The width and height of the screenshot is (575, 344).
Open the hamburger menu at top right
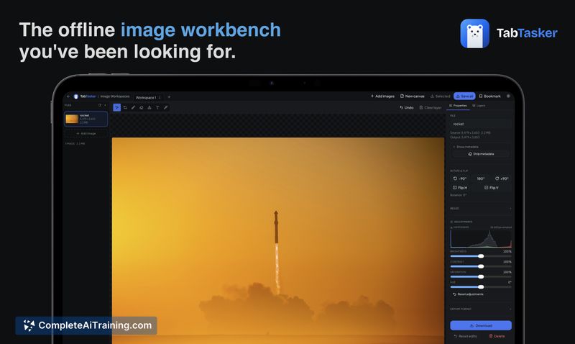coord(508,96)
